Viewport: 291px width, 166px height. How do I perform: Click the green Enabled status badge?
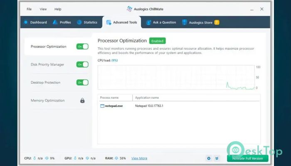[158, 41]
